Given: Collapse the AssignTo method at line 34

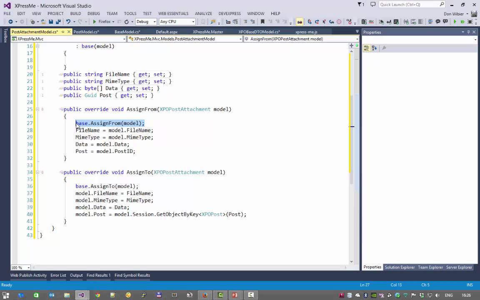Looking at the screenshot, I should (37, 172).
